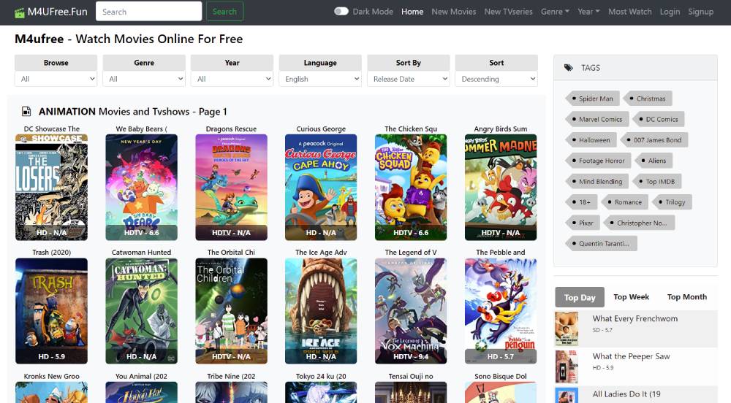Click the Spider Man tag

click(x=592, y=99)
